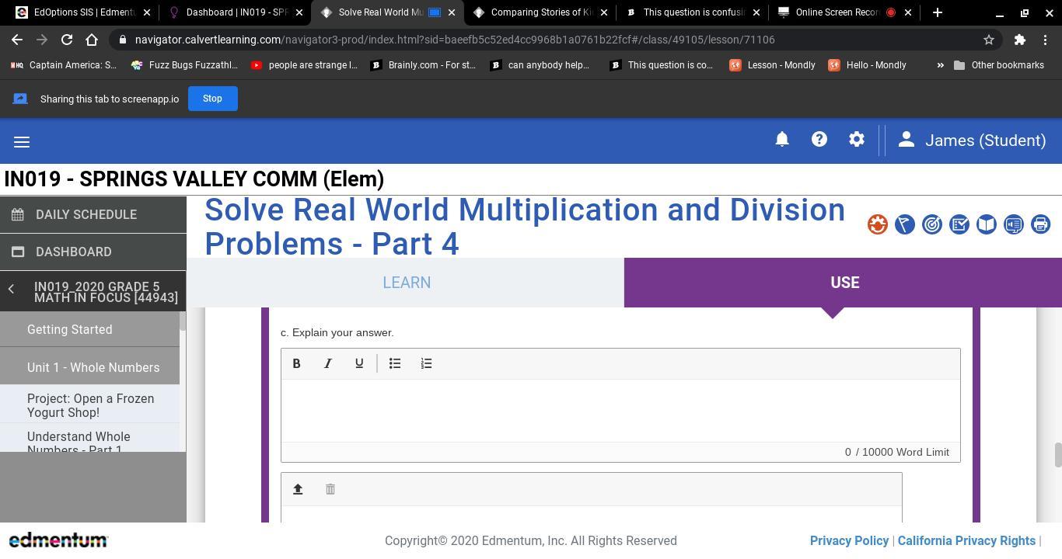This screenshot has width=1062, height=559.
Task: Open Daily Schedule in sidebar
Action: coord(86,214)
